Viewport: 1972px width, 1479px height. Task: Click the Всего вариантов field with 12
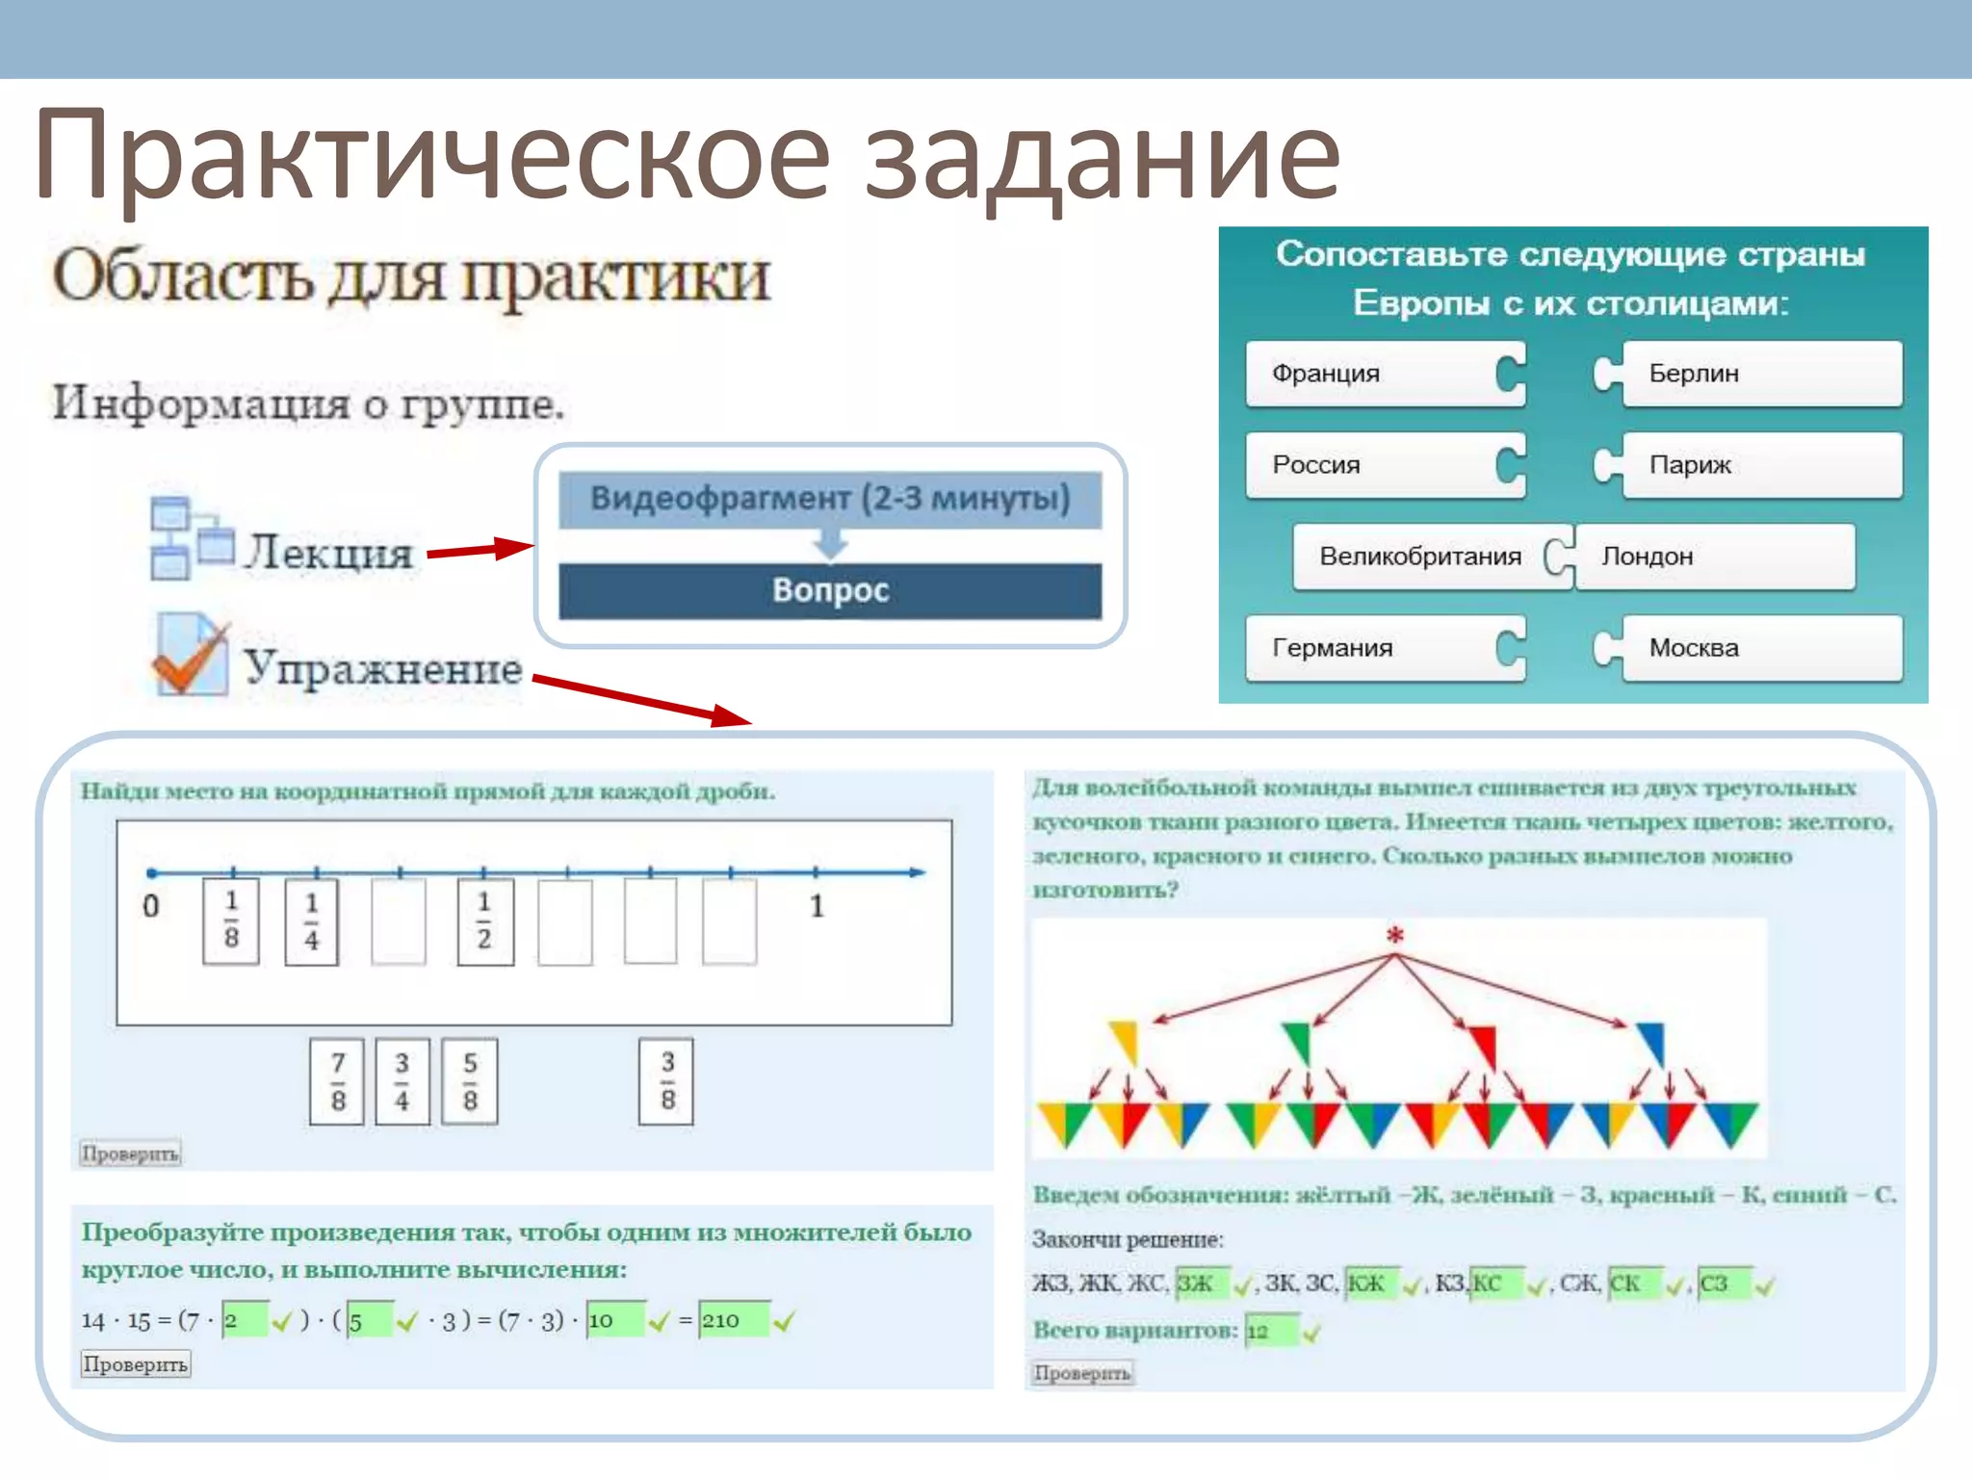[x=1271, y=1331]
